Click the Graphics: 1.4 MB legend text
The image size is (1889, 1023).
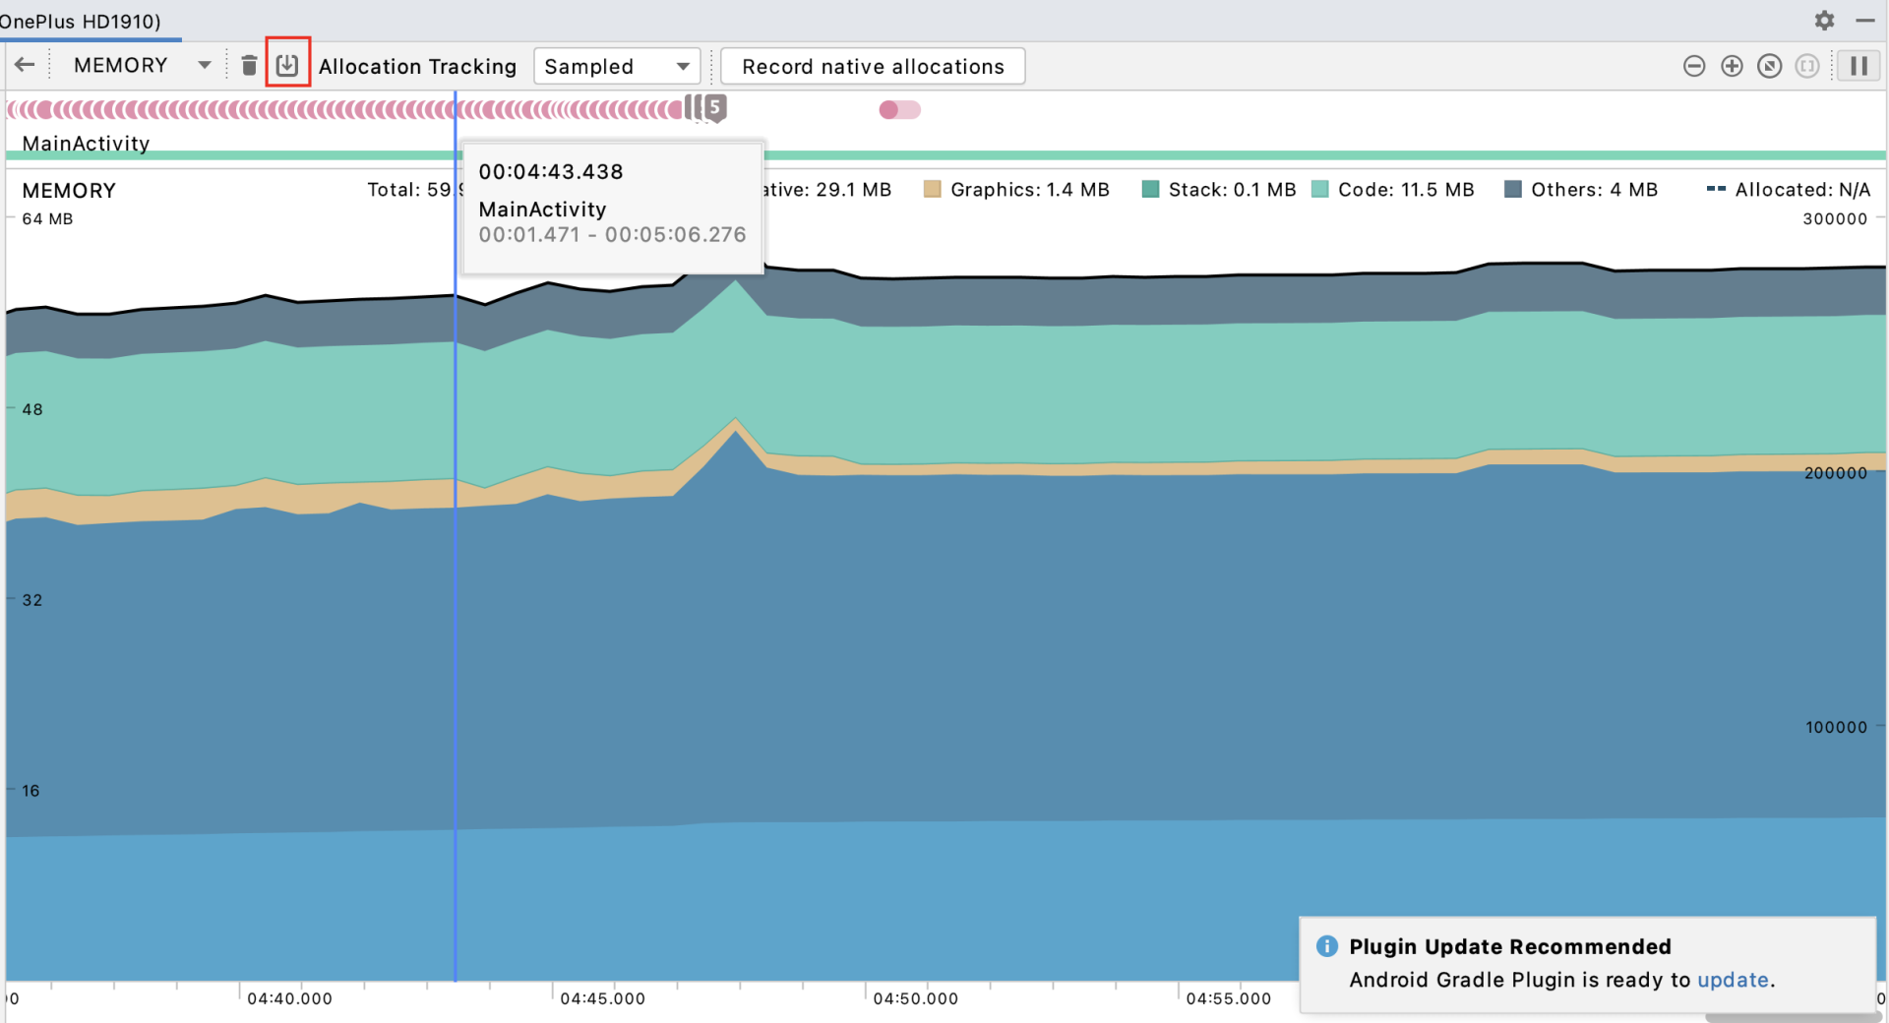click(x=1030, y=190)
